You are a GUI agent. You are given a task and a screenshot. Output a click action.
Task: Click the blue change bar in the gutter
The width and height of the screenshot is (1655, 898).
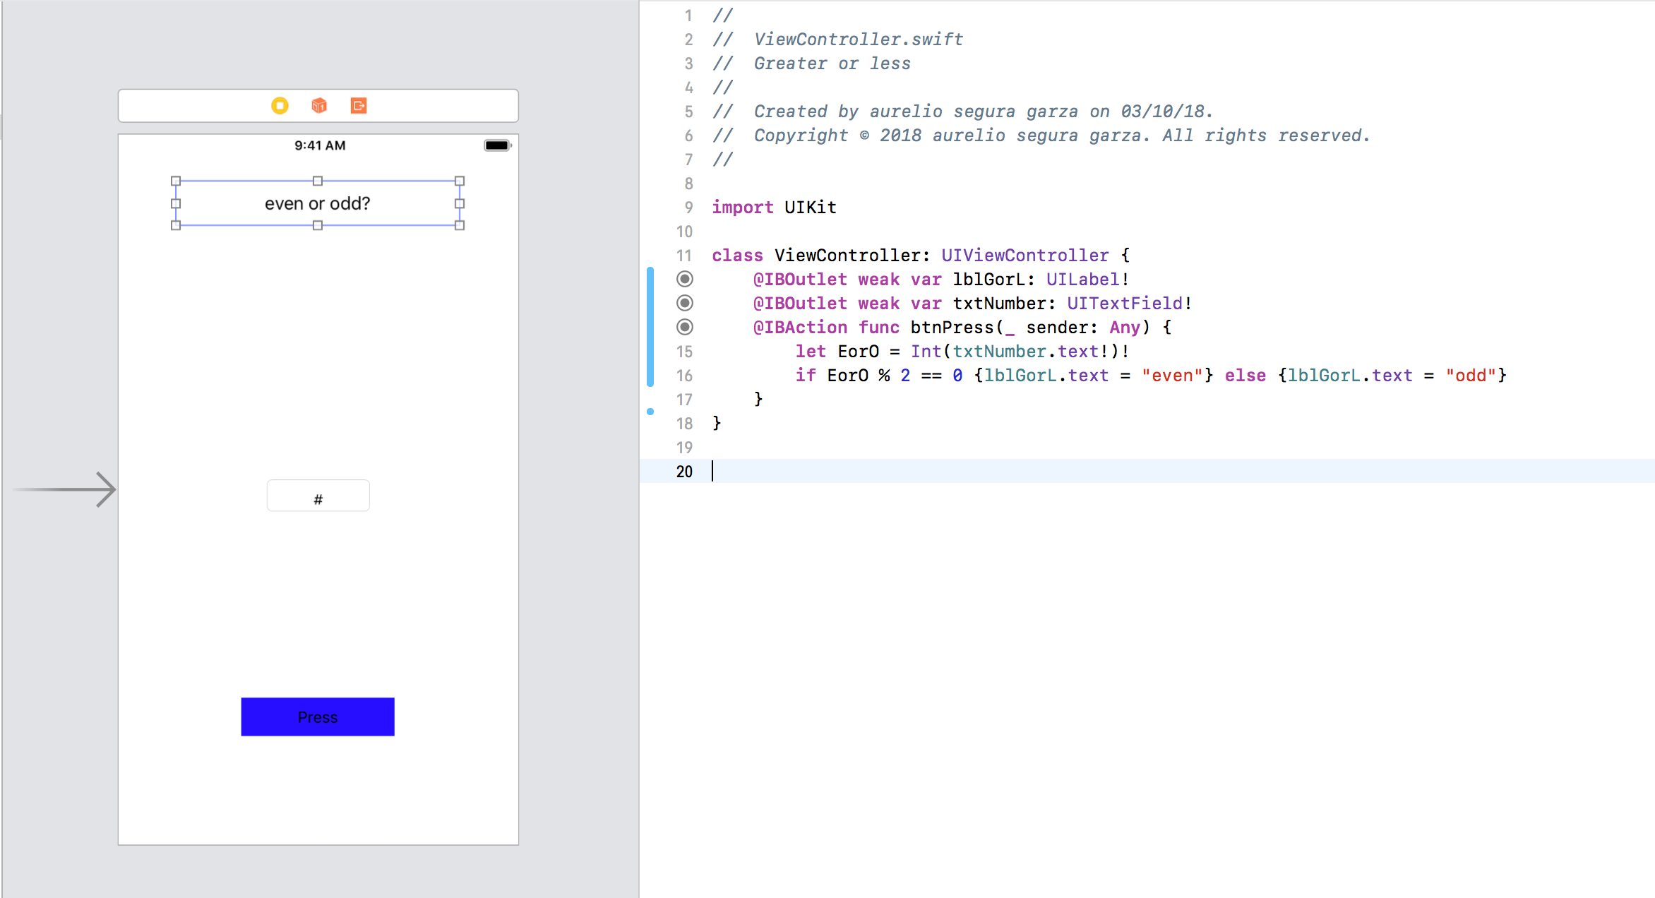(x=650, y=327)
